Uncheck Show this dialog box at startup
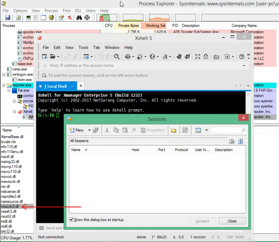The height and width of the screenshot is (242, 279). tap(71, 220)
